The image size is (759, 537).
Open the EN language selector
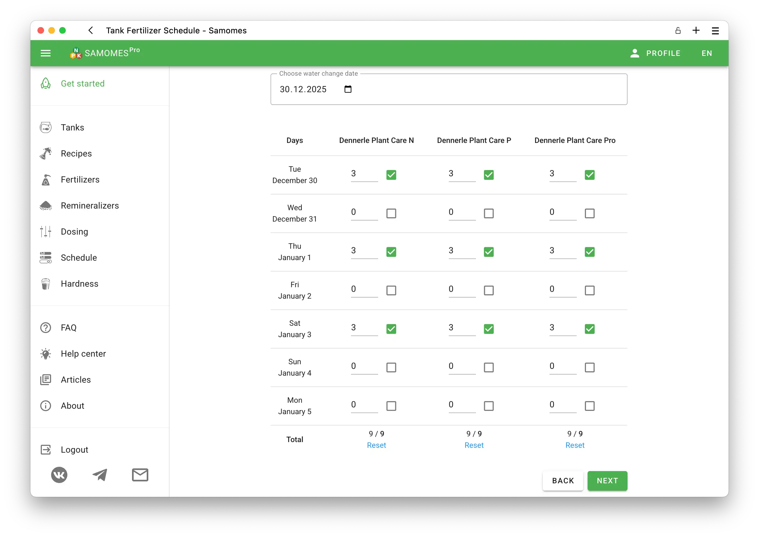click(x=707, y=53)
